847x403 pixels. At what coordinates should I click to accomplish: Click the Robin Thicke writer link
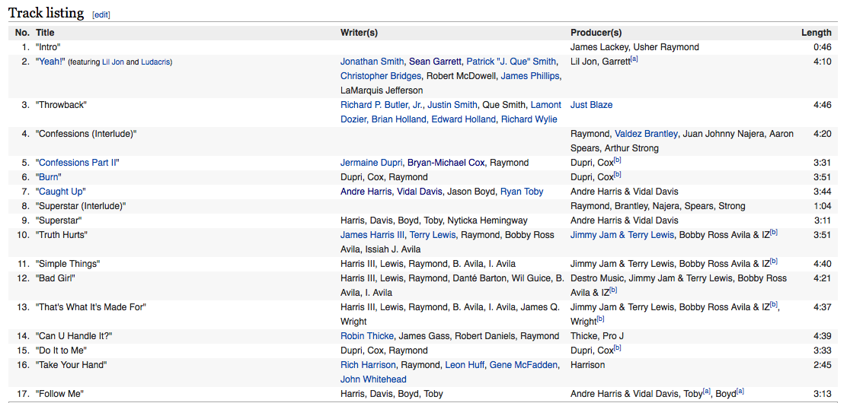369,336
